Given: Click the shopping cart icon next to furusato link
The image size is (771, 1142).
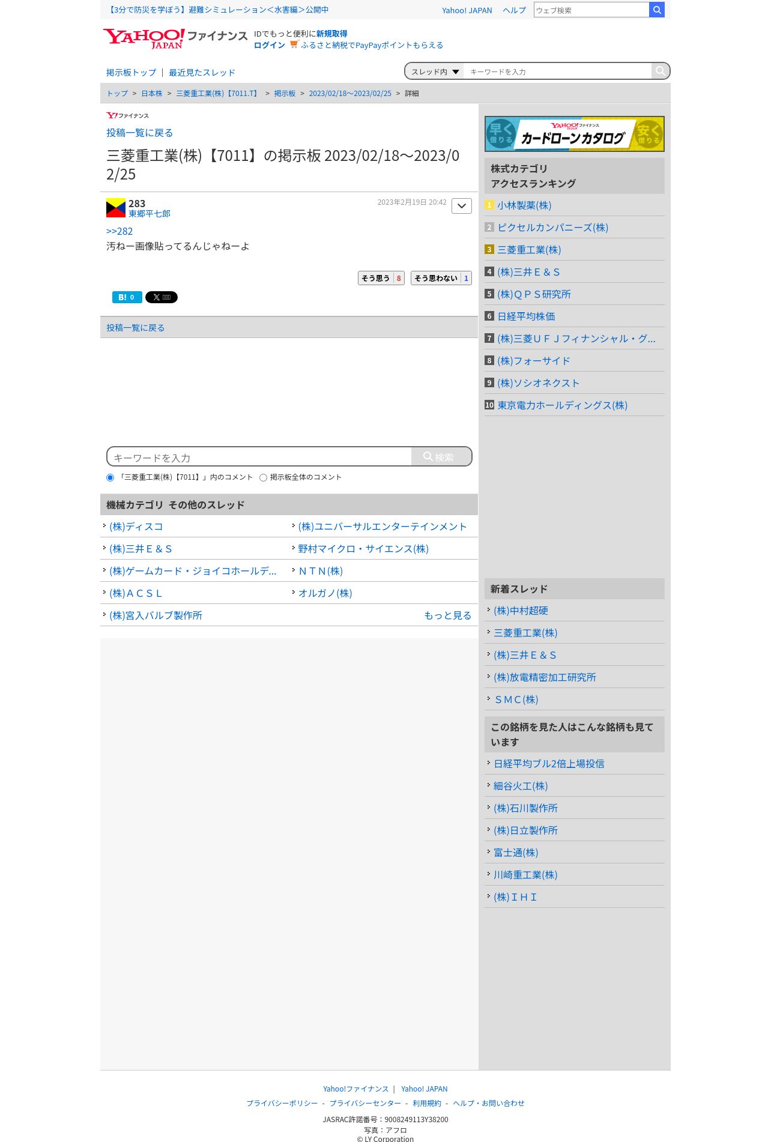Looking at the screenshot, I should [x=294, y=44].
